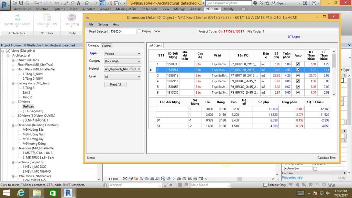Launch Internet Explorer from the taskbar

click(x=21, y=193)
